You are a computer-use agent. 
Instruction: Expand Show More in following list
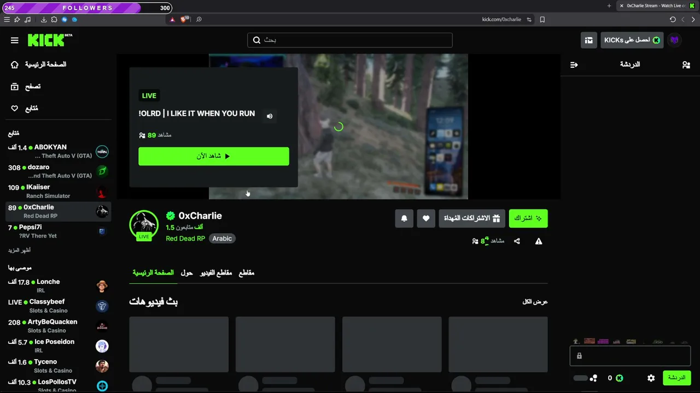click(19, 250)
